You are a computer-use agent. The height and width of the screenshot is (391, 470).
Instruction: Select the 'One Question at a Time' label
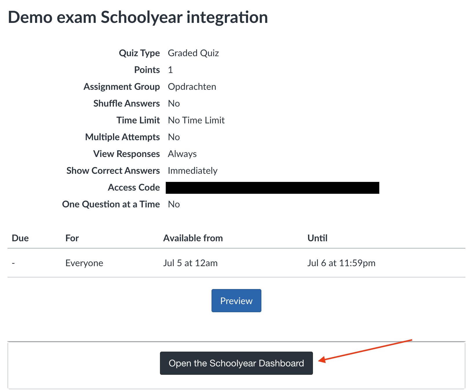(x=111, y=204)
